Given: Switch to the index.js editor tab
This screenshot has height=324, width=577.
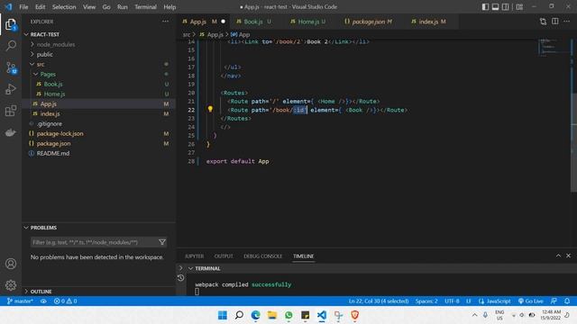Looking at the screenshot, I should coord(428,22).
